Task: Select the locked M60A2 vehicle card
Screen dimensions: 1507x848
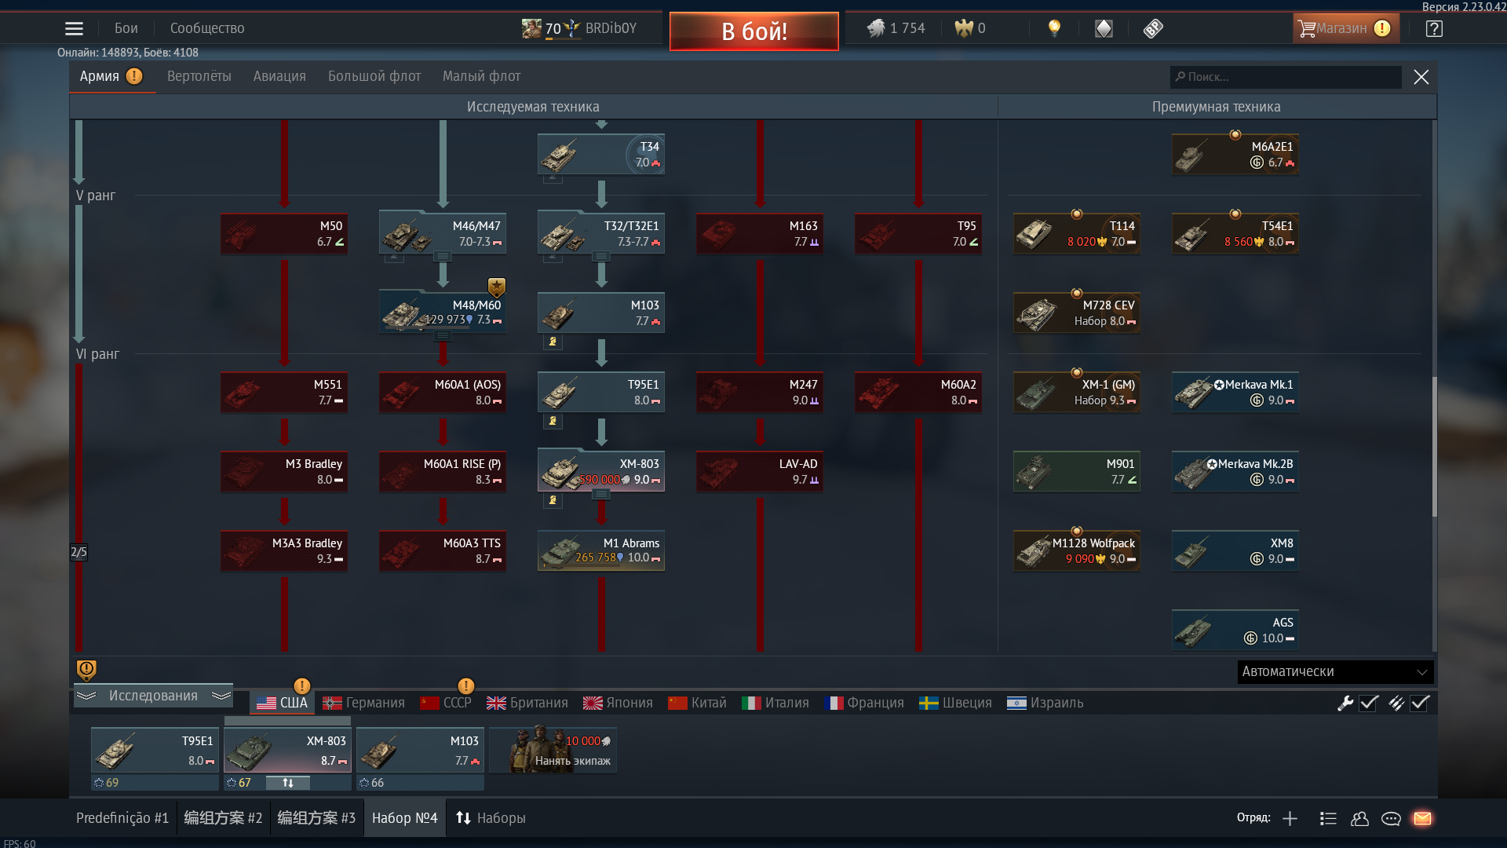Action: pos(918,392)
